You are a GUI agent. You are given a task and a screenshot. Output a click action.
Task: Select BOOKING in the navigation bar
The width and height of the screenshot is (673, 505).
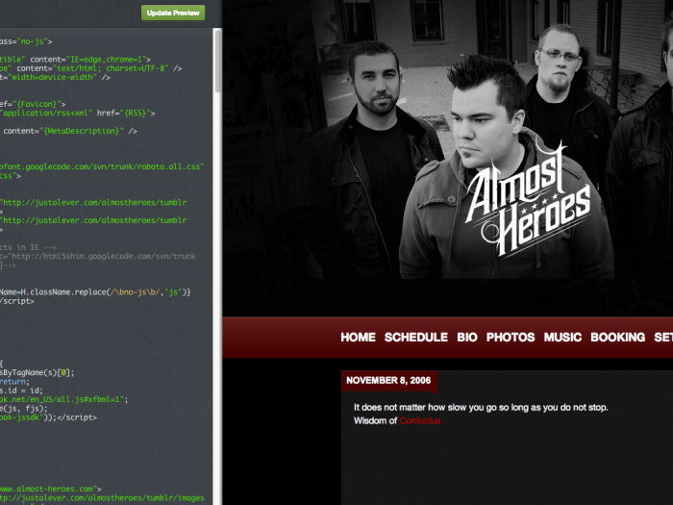pyautogui.click(x=617, y=337)
